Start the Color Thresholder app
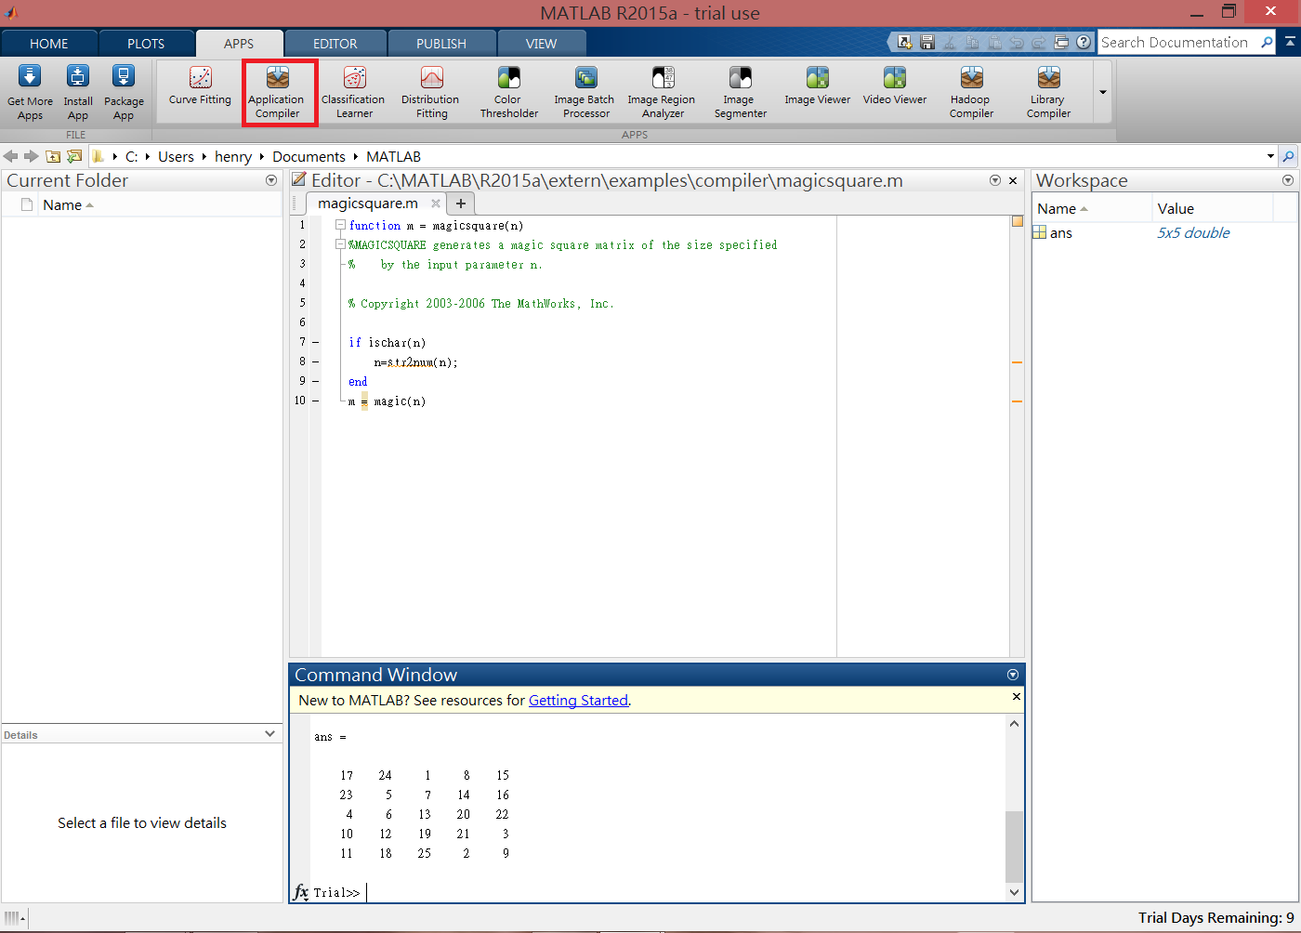 click(x=508, y=90)
